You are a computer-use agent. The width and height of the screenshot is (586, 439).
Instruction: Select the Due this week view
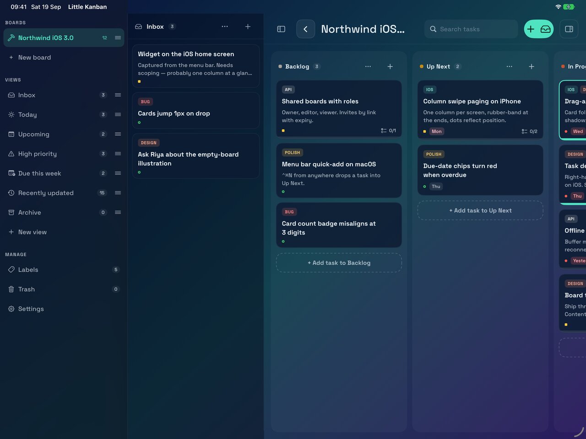(x=64, y=173)
